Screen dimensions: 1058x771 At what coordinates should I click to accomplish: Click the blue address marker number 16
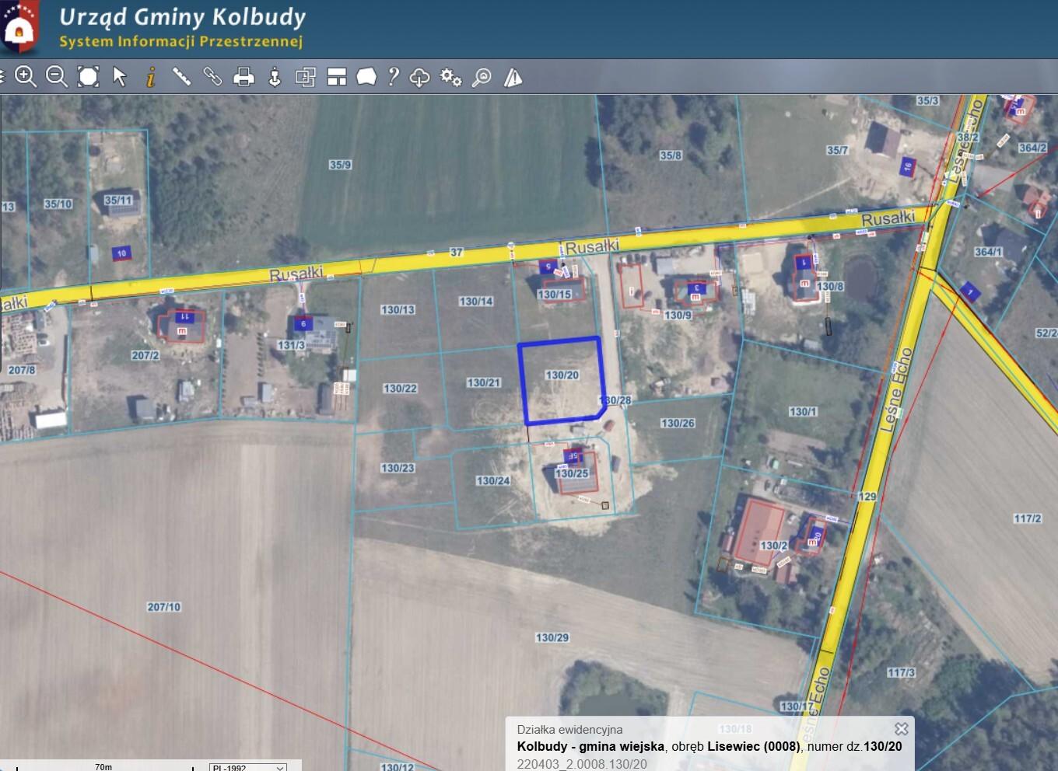[x=907, y=166]
